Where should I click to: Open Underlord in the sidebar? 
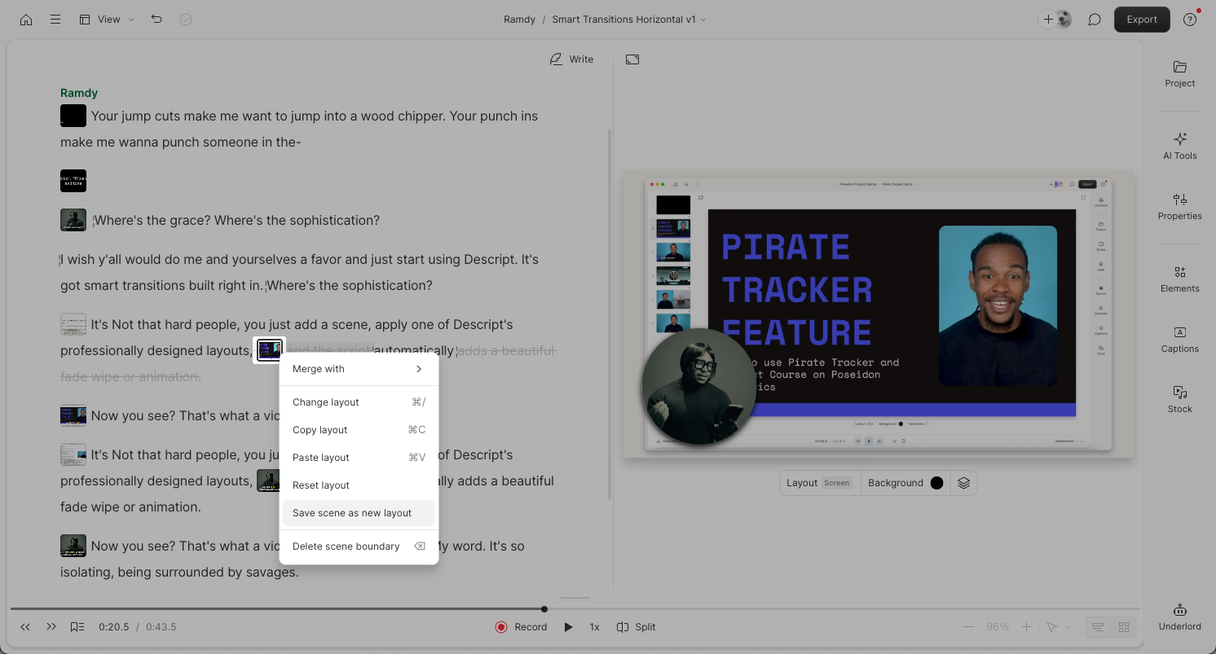pos(1179,617)
